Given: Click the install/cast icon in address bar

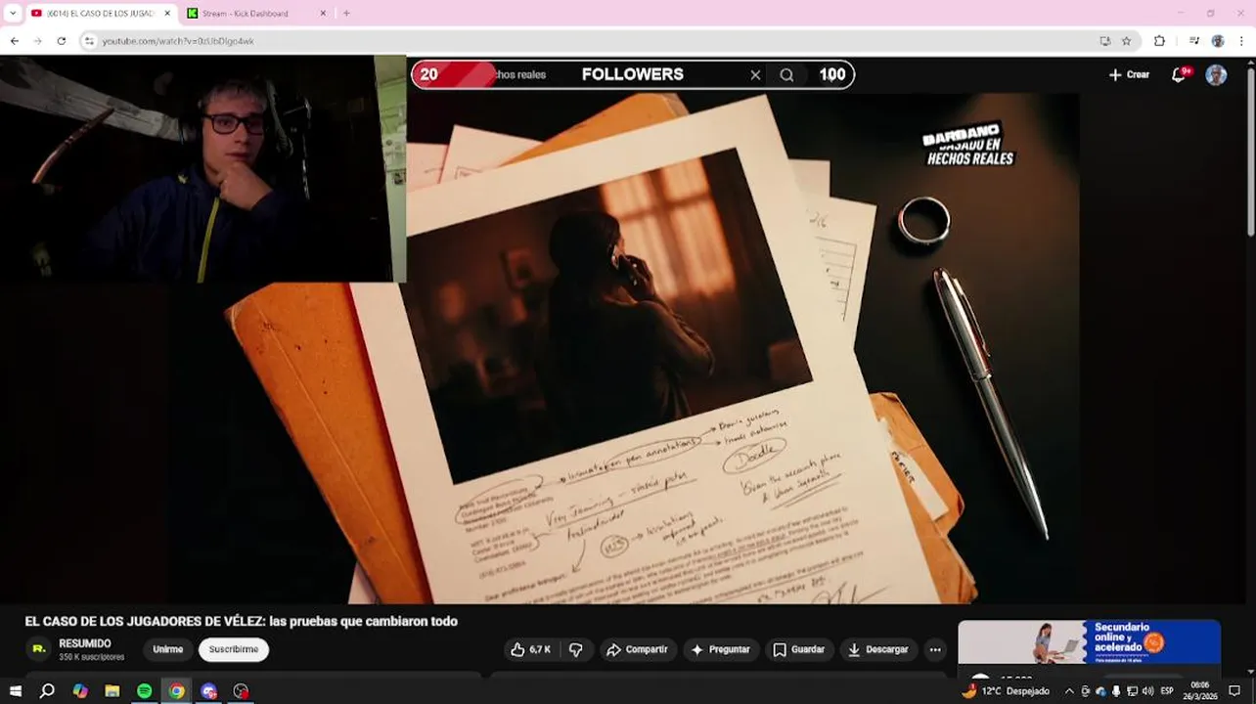Looking at the screenshot, I should click(1104, 41).
